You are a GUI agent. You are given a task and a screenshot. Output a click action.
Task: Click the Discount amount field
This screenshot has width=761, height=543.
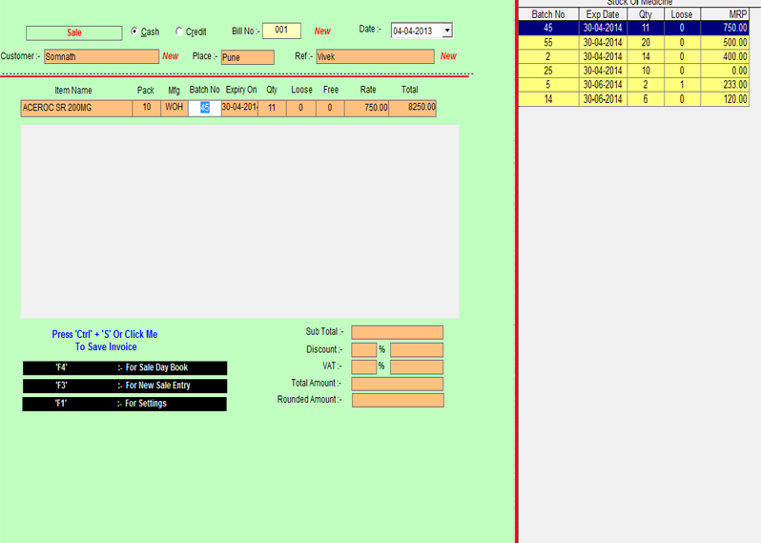coord(417,349)
